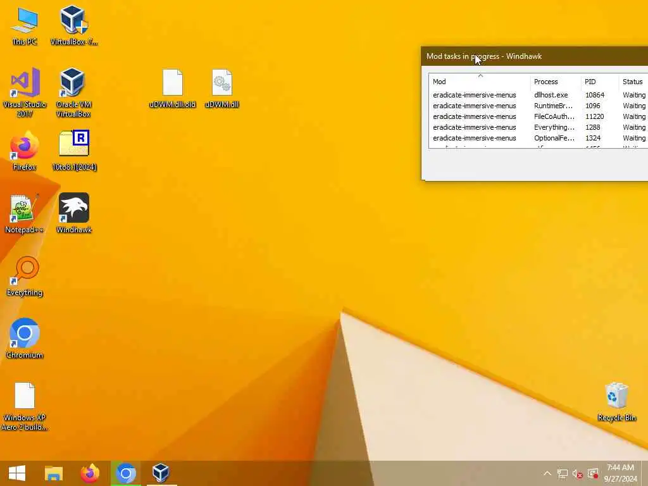648x486 pixels.
Task: Select the uDWM.dll file icon
Action: point(222,89)
